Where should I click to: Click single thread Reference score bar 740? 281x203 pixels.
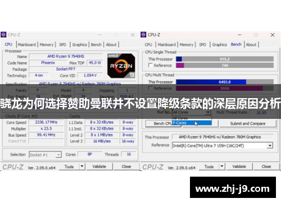click(x=225, y=65)
